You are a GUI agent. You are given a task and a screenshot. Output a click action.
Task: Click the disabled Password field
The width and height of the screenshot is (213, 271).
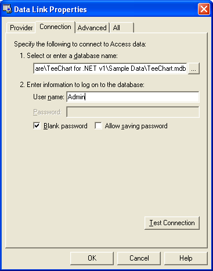(133, 112)
